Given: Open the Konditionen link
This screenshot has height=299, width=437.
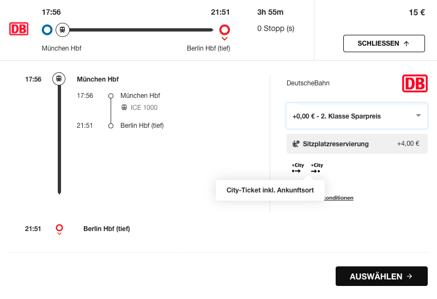Looking at the screenshot, I should pyautogui.click(x=338, y=198).
